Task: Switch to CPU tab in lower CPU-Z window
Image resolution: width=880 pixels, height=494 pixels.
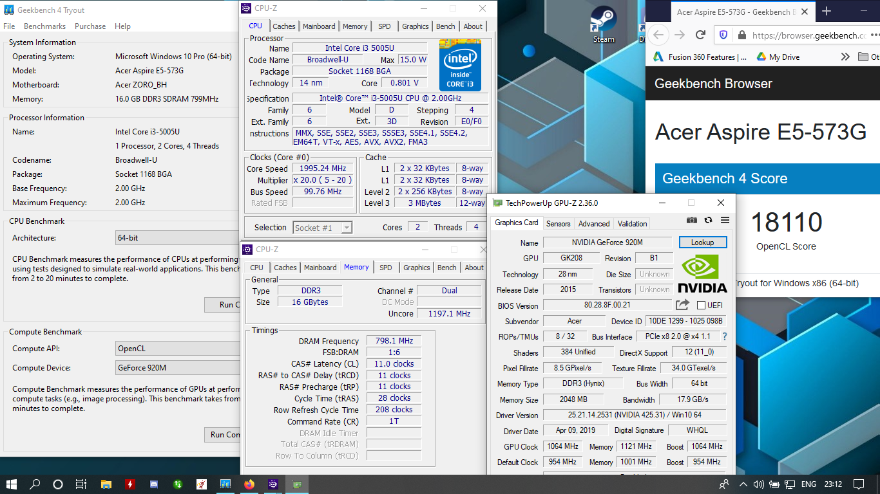Action: click(x=256, y=268)
